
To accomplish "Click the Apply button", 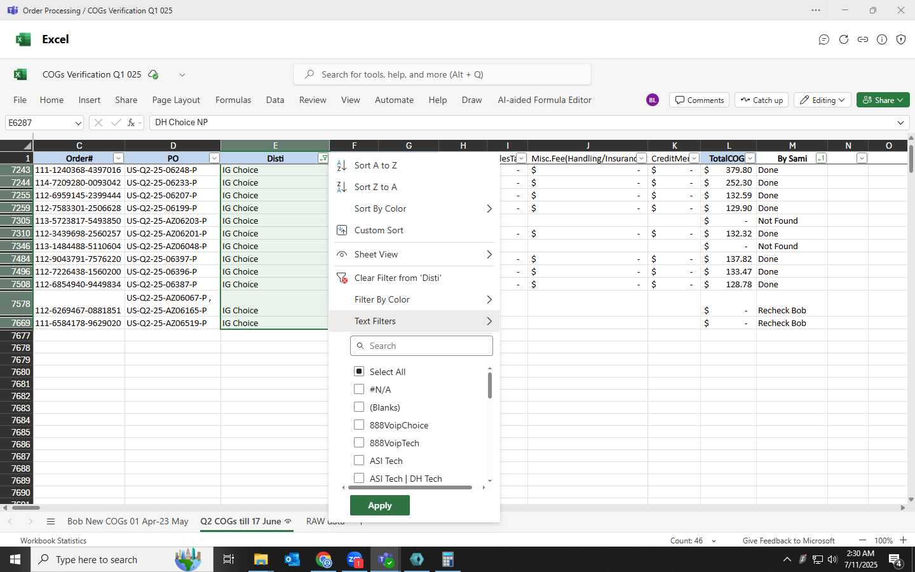I will tap(380, 505).
